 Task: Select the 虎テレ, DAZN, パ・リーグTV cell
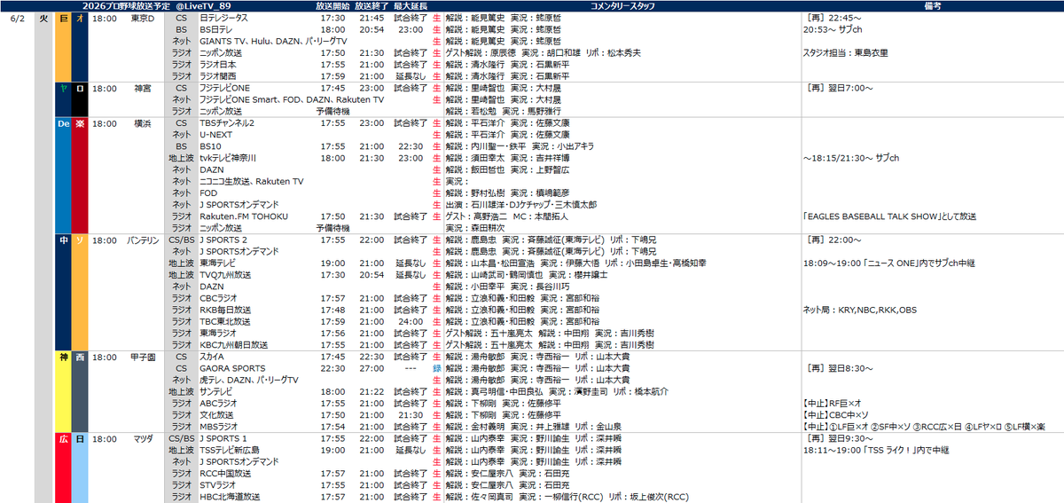(248, 380)
